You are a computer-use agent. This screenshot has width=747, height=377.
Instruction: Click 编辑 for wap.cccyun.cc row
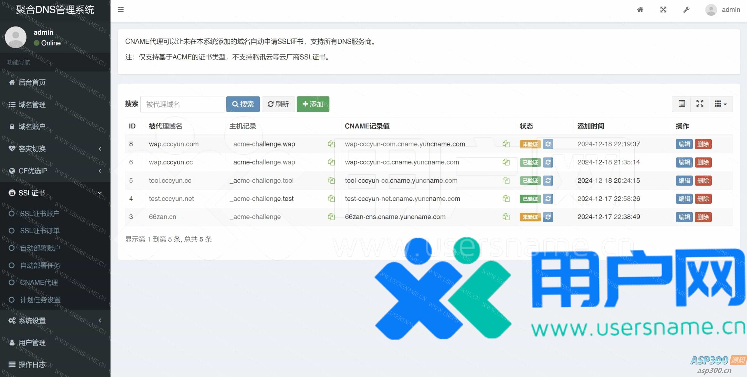684,162
